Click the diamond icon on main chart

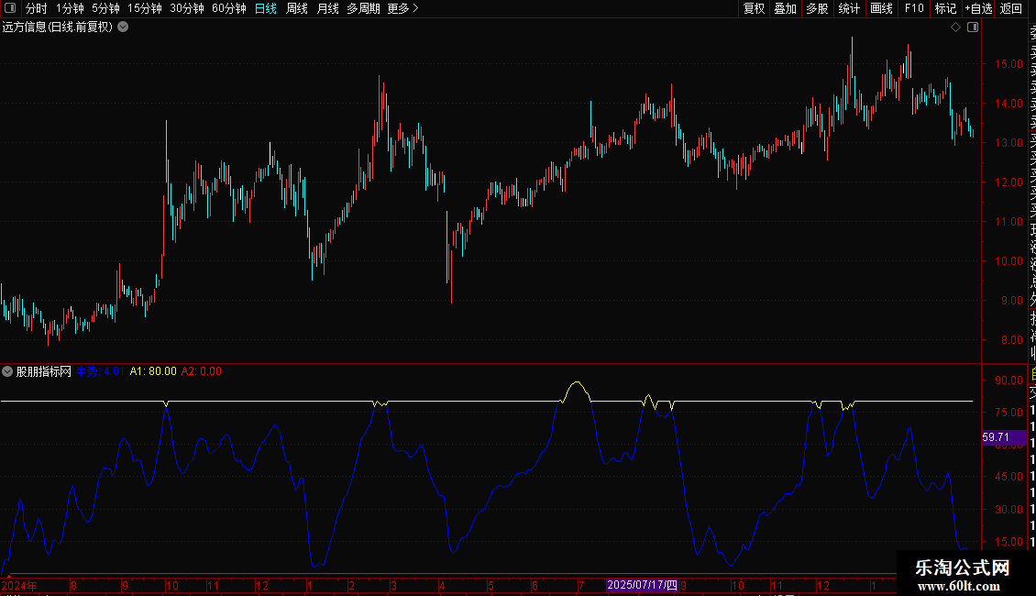955,27
